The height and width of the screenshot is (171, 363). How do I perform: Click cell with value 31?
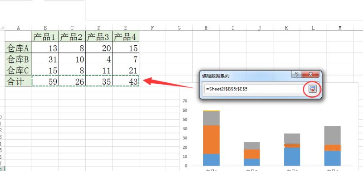tap(45, 59)
